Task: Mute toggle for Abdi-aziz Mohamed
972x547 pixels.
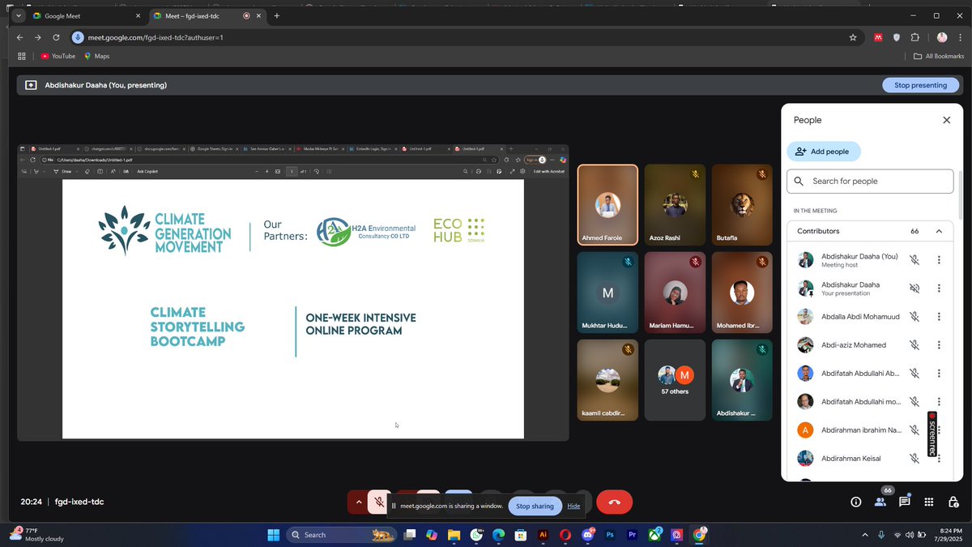Action: click(914, 345)
